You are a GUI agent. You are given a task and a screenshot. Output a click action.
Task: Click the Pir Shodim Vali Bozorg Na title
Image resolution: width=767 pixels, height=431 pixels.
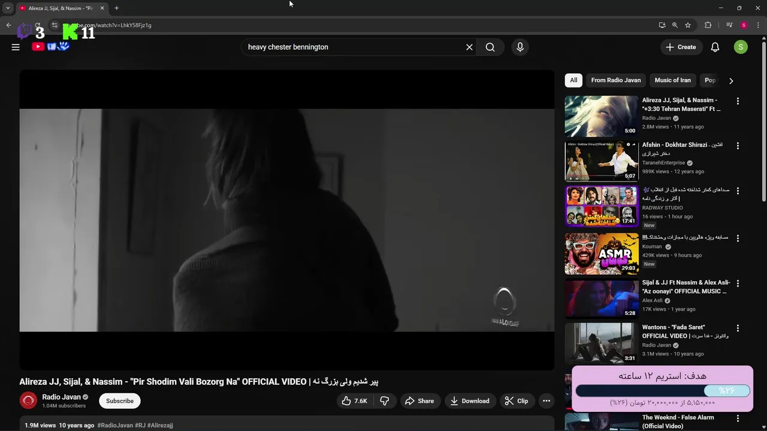[x=199, y=382]
